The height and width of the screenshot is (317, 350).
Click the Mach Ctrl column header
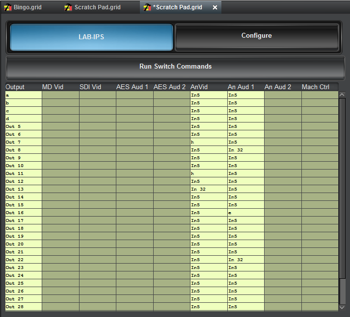click(x=320, y=87)
